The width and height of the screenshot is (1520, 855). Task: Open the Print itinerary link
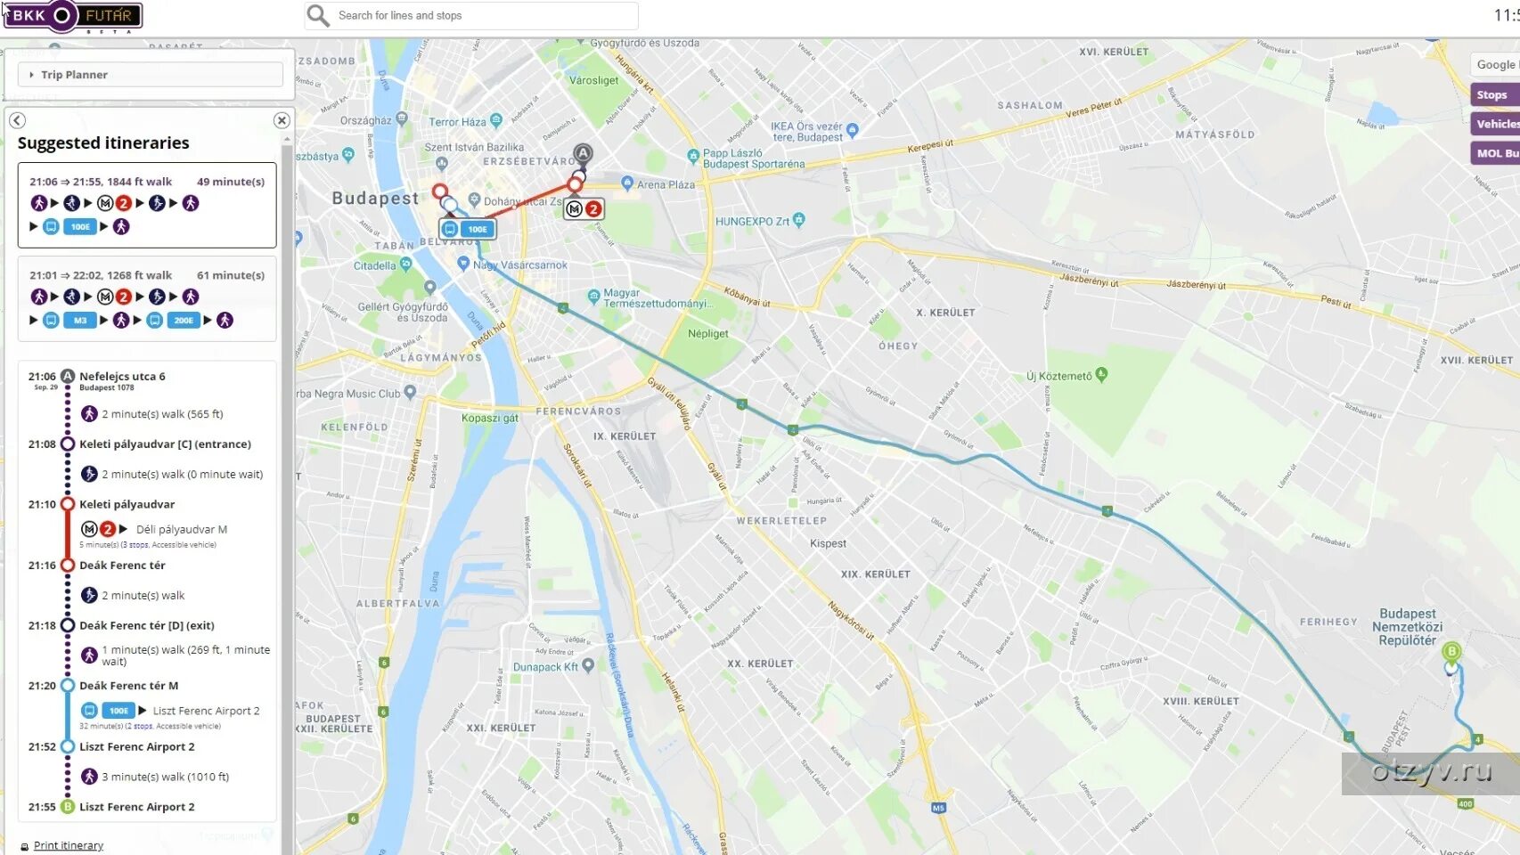tap(69, 845)
